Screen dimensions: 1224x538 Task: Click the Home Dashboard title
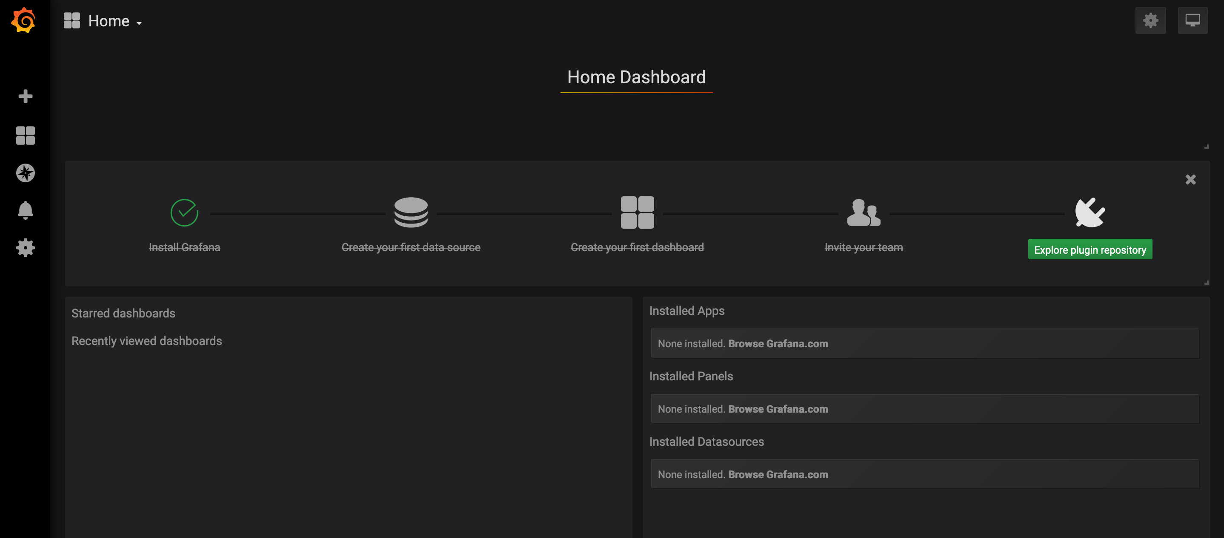click(x=636, y=77)
